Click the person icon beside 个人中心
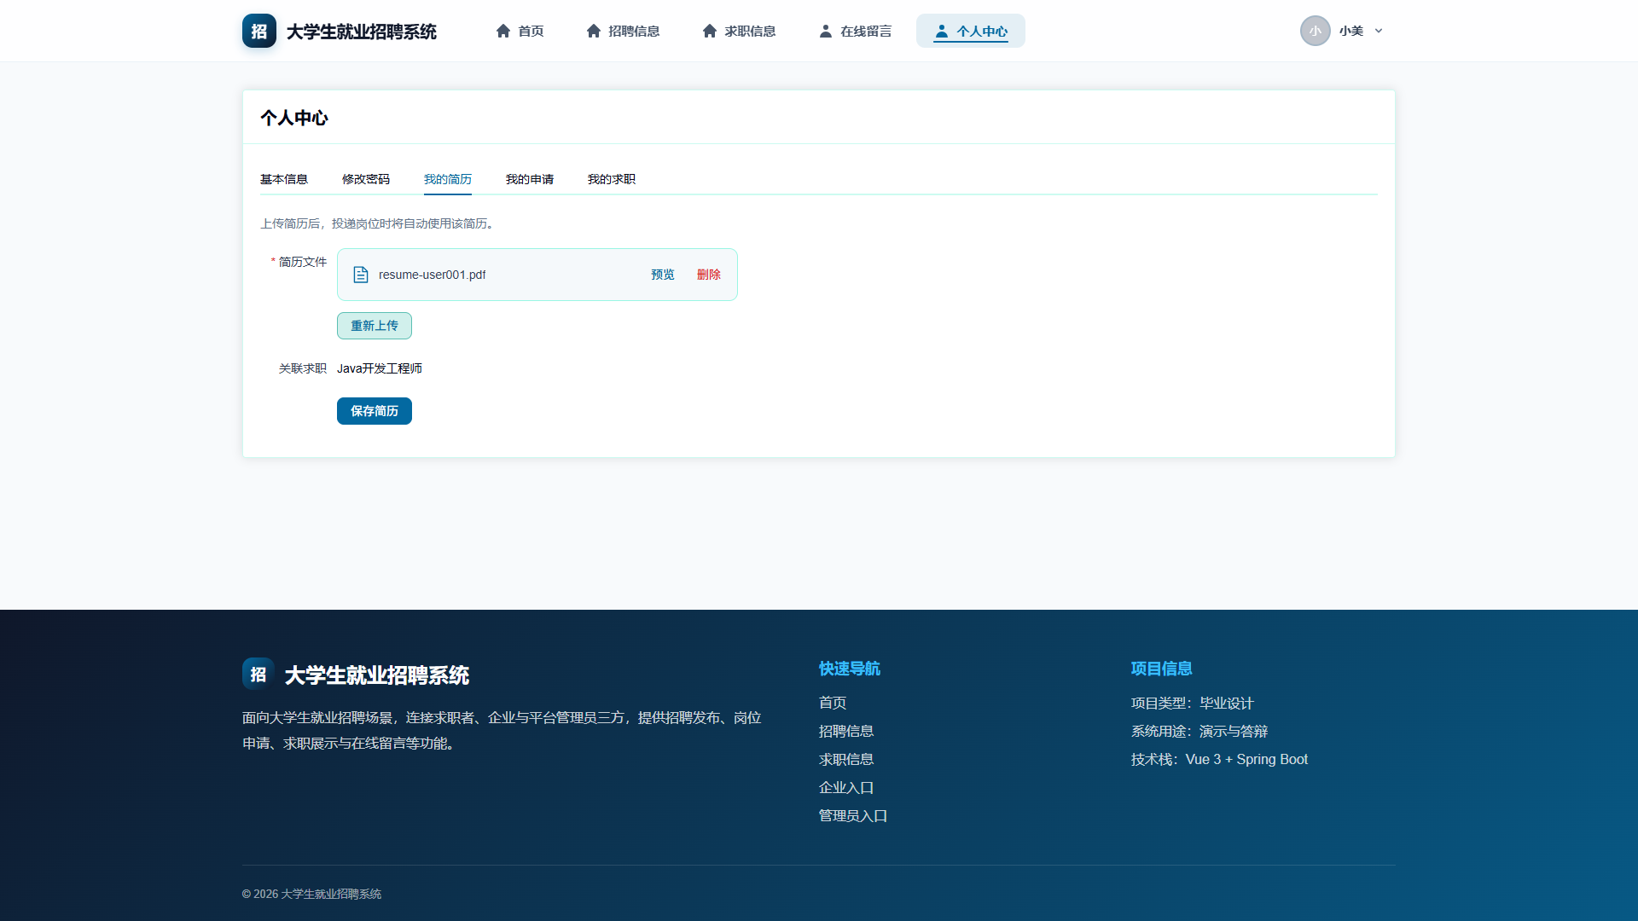This screenshot has width=1638, height=921. click(942, 31)
